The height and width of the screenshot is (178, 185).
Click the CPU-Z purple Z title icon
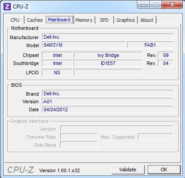[x=7, y=7]
